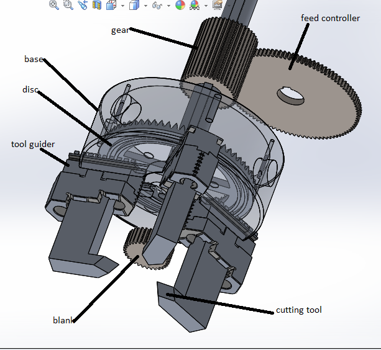
Task: Click the "blank" text annotation
Action: click(x=63, y=320)
